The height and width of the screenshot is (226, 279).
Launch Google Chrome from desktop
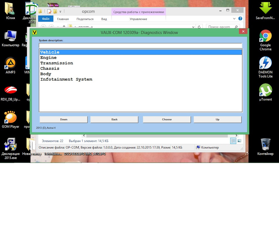click(265, 40)
